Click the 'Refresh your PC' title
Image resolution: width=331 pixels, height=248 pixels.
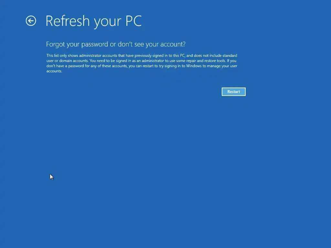tap(93, 21)
